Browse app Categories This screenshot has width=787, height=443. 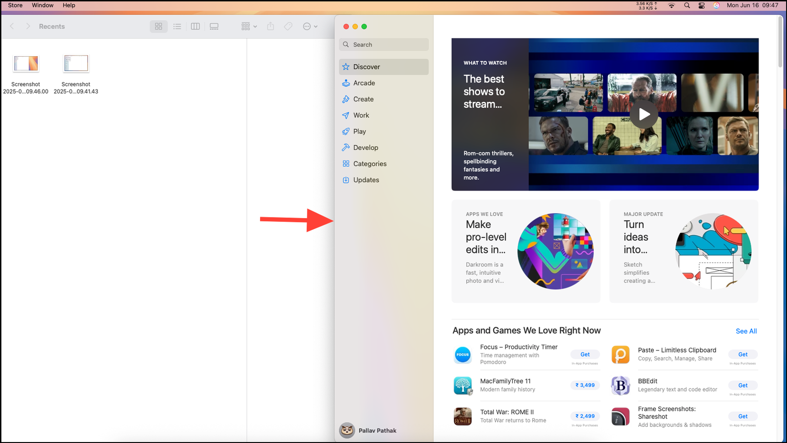point(370,163)
